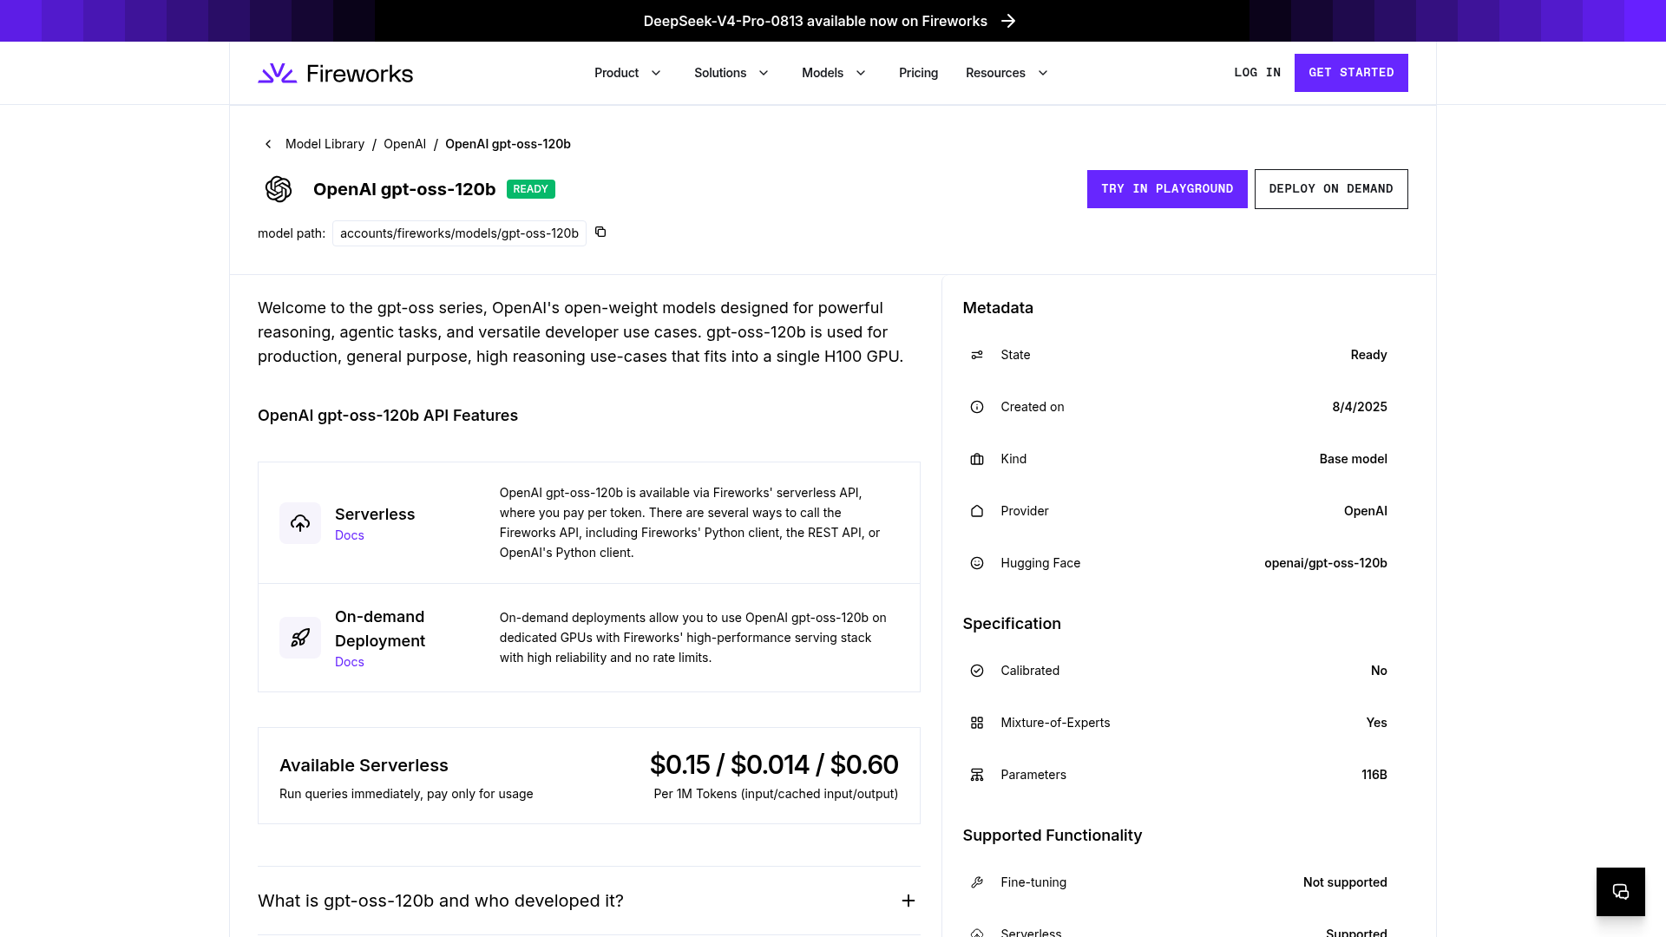Click the arrow in the DeepSeek announcement banner
The height and width of the screenshot is (937, 1666).
click(x=1008, y=21)
